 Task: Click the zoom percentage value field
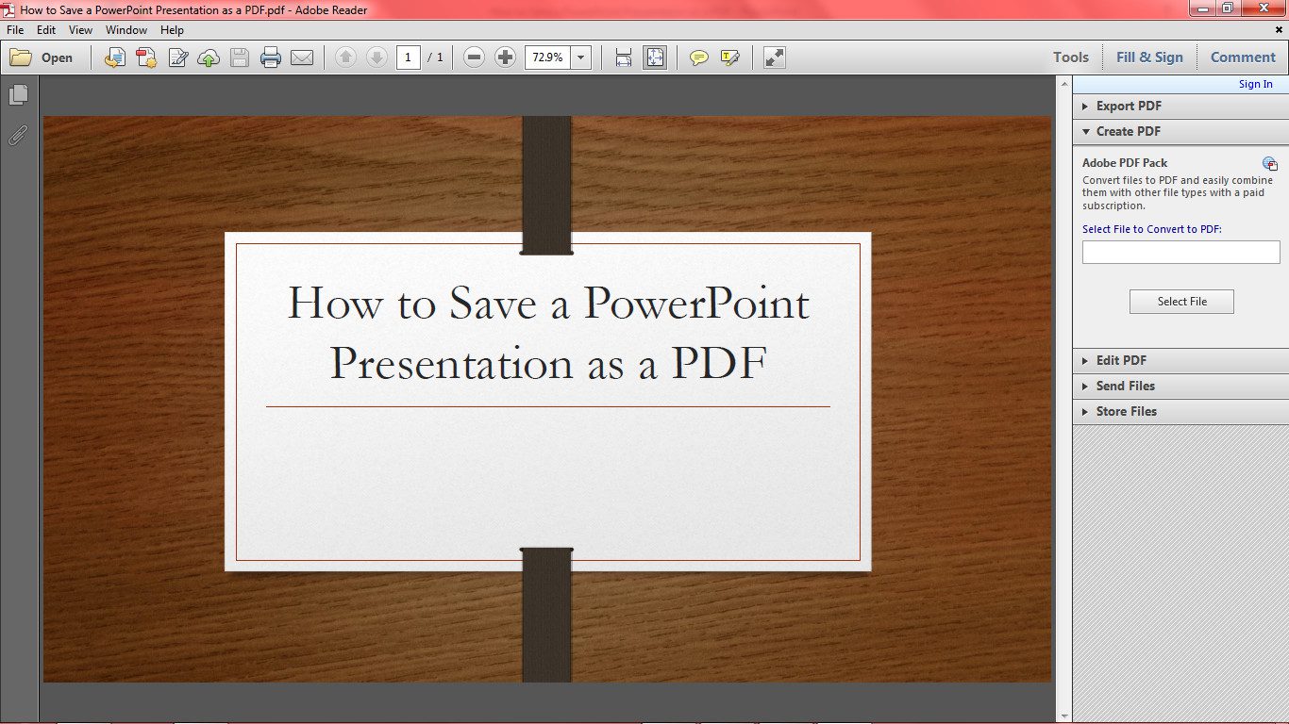[x=547, y=58]
